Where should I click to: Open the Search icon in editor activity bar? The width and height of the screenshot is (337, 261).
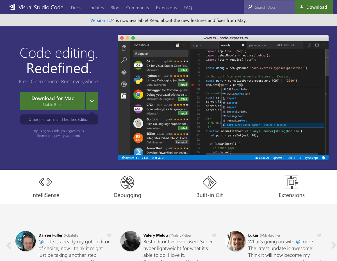click(x=124, y=60)
